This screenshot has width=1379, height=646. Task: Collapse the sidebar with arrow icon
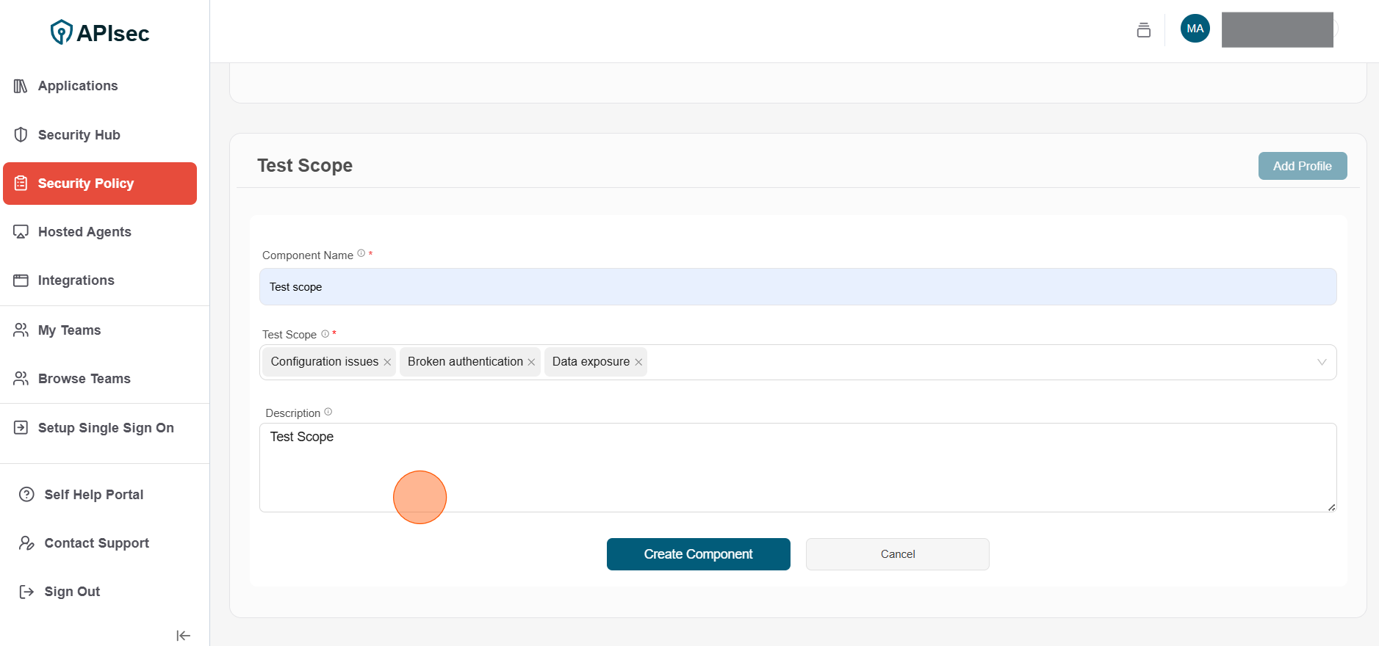point(183,636)
